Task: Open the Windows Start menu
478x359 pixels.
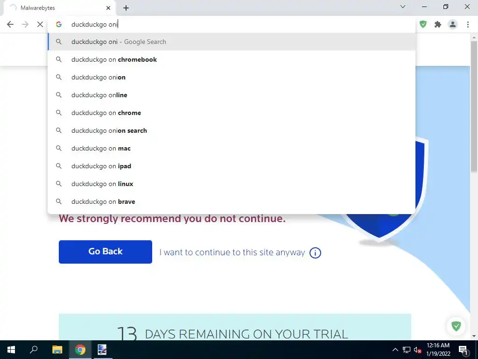Action: (x=11, y=350)
